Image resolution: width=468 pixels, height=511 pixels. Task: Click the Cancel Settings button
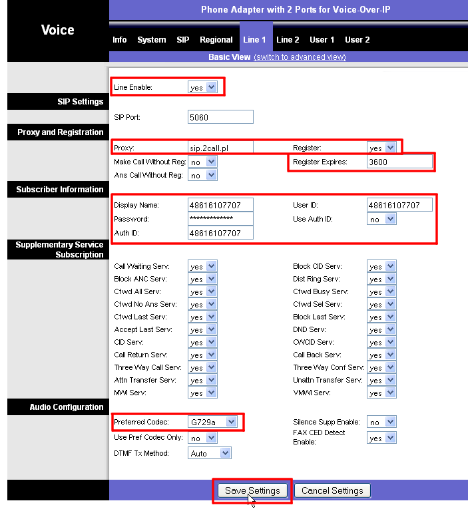point(332,490)
